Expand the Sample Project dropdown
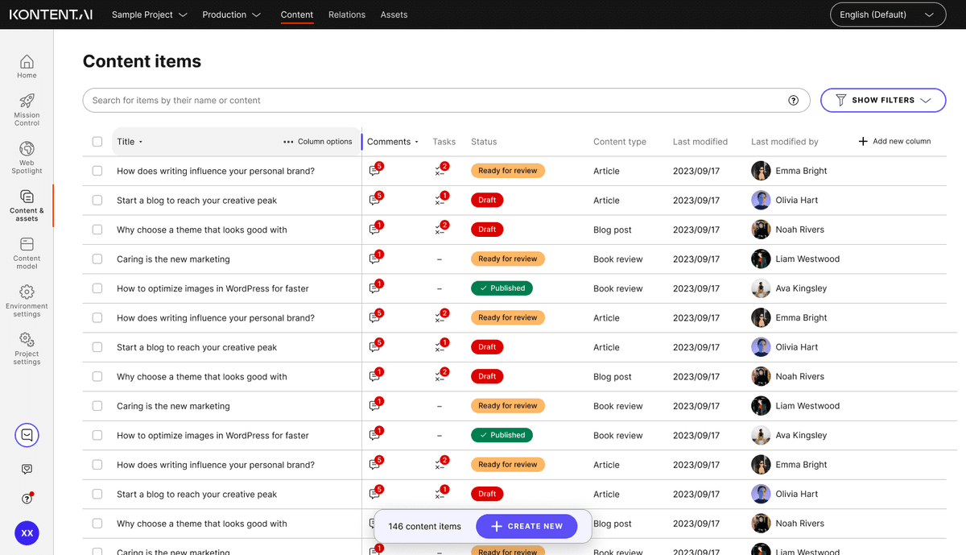Image resolution: width=966 pixels, height=555 pixels. (x=149, y=14)
